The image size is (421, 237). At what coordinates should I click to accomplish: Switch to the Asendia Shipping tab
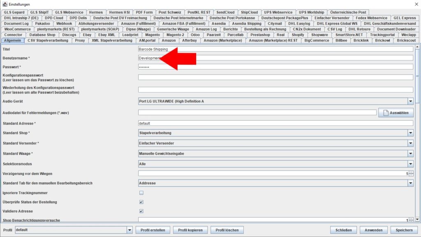(x=247, y=23)
